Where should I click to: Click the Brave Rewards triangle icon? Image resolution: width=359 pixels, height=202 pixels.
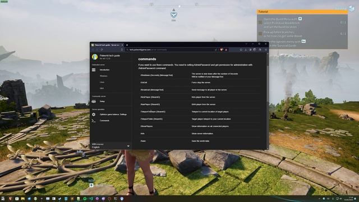point(226,50)
